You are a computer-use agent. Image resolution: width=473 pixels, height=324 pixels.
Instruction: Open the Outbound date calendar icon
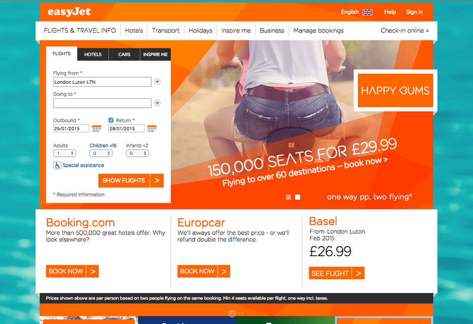[97, 129]
